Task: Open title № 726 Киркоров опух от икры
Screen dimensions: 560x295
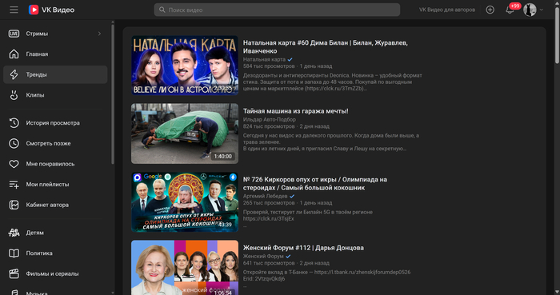Action: pyautogui.click(x=315, y=183)
